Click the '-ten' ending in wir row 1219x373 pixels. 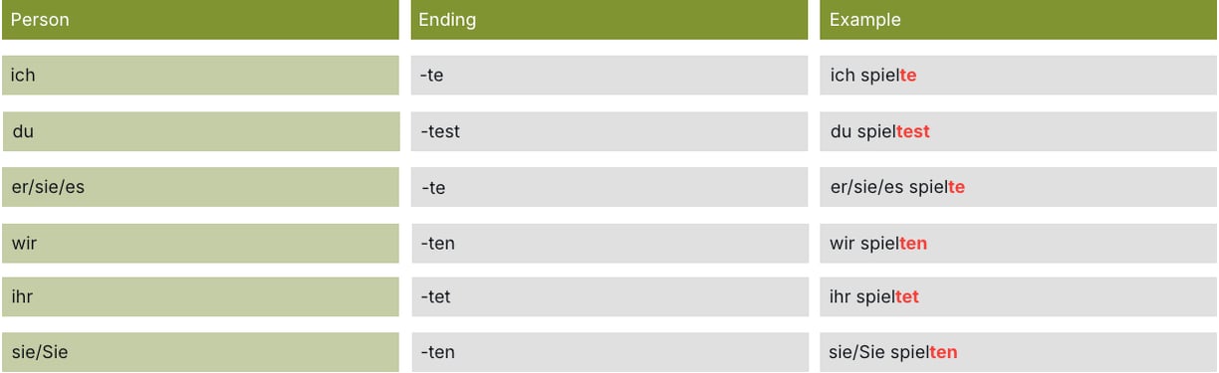[609, 243]
